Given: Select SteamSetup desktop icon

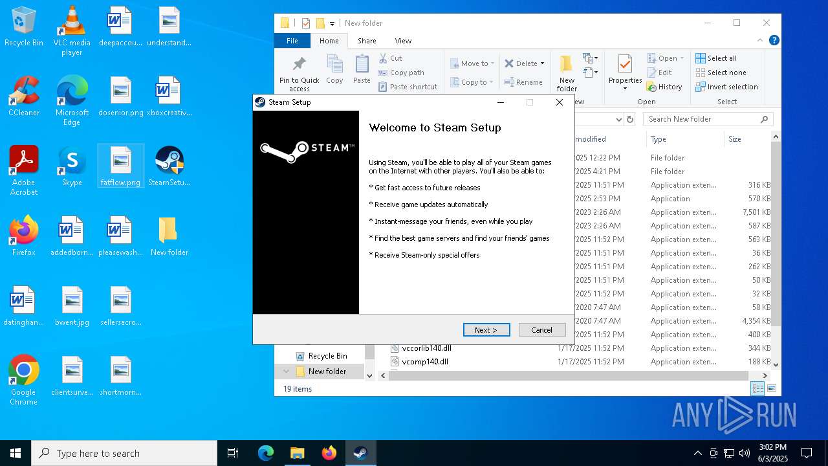Looking at the screenshot, I should coord(169,167).
